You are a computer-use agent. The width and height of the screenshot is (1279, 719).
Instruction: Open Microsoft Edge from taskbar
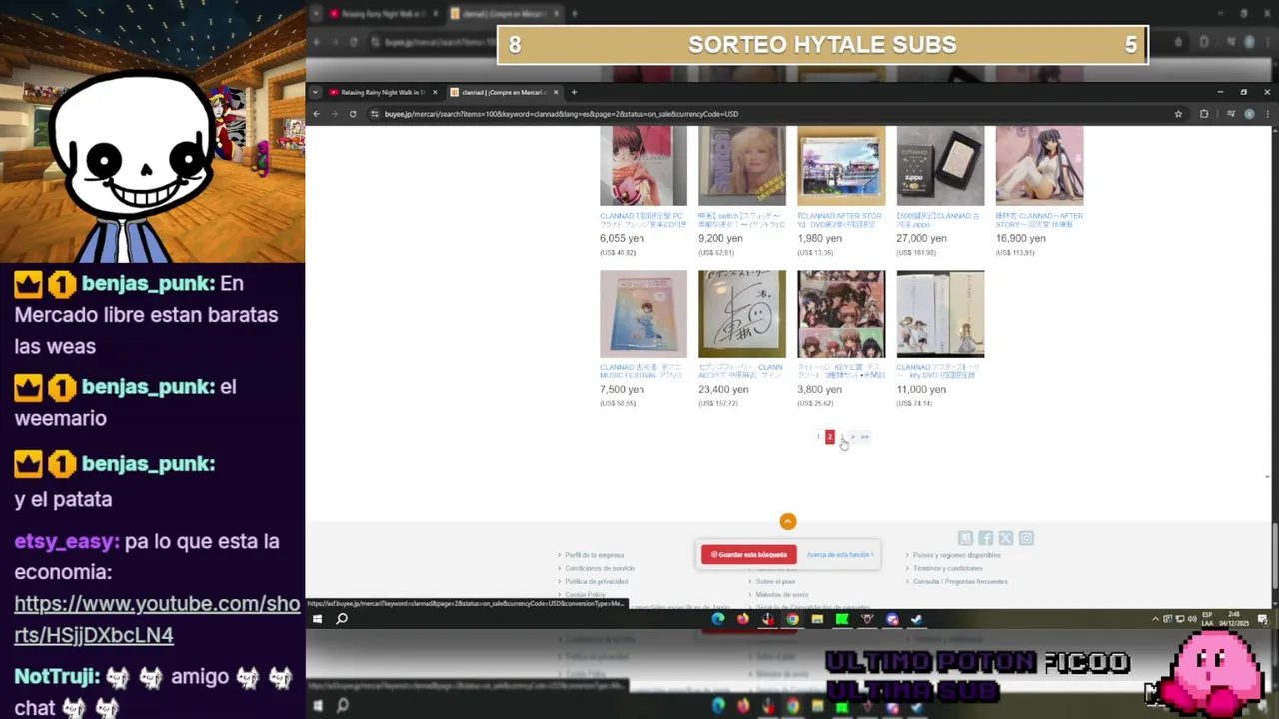718,619
